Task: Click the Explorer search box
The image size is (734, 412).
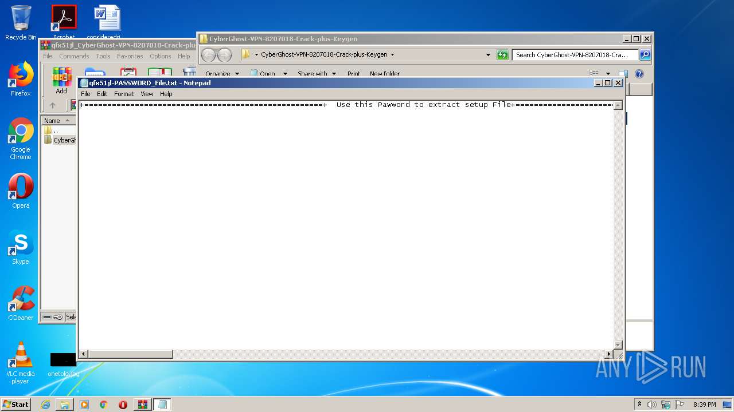Action: click(575, 55)
